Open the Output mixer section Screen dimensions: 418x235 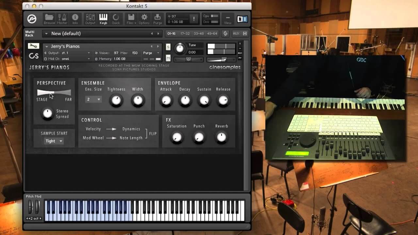[90, 19]
